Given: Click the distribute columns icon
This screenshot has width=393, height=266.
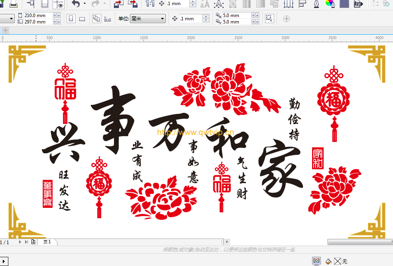Looking at the screenshot, I should pyautogui.click(x=289, y=4).
